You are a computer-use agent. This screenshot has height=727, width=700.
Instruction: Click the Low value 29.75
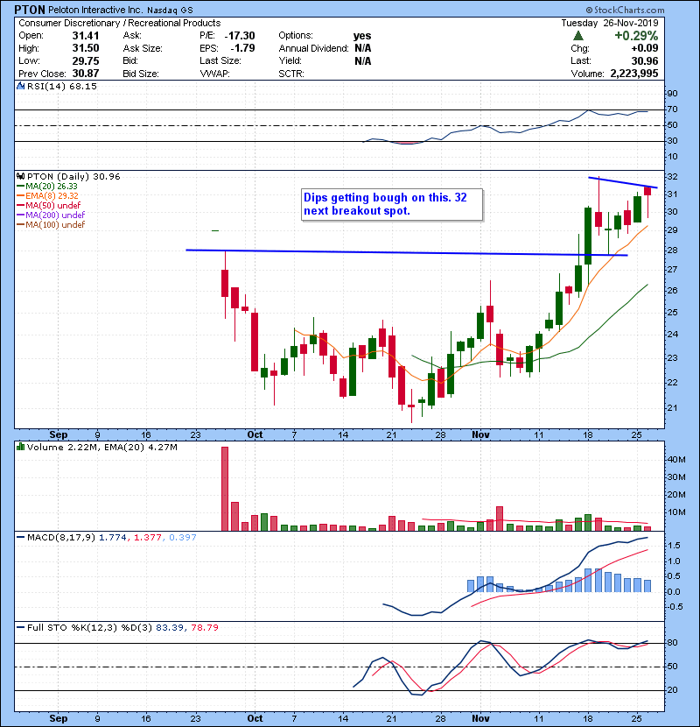click(x=85, y=60)
